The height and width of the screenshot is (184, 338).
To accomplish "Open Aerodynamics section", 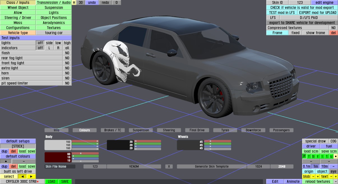I will [x=54, y=23].
